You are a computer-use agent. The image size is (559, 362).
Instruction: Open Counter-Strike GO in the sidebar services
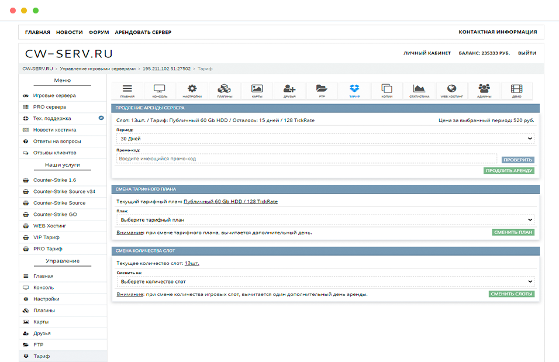point(55,215)
